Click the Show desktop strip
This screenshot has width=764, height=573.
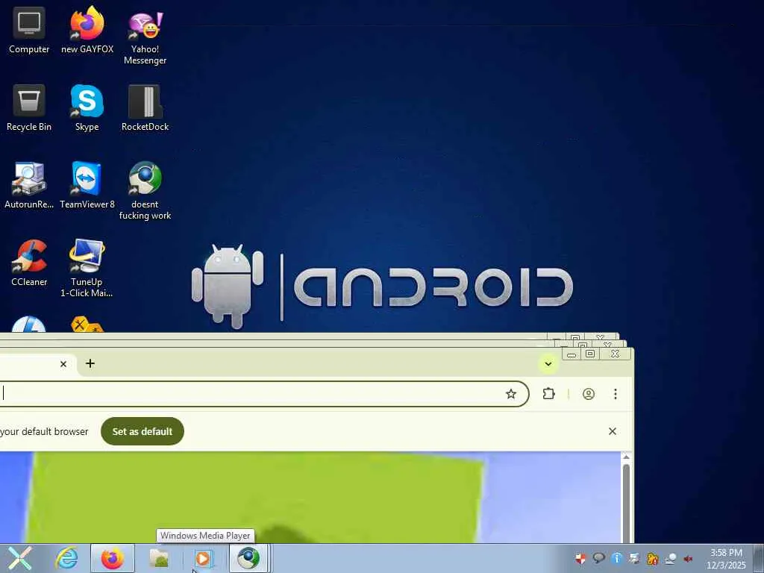[759, 558]
